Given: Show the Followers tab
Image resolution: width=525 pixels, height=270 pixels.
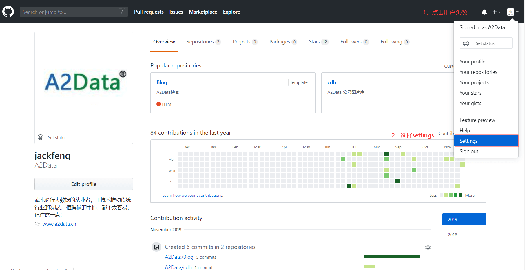Looking at the screenshot, I should coord(354,42).
